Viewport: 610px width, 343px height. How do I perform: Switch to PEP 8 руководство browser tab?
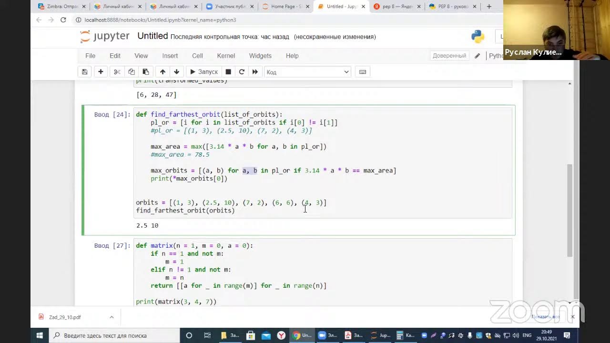453,7
